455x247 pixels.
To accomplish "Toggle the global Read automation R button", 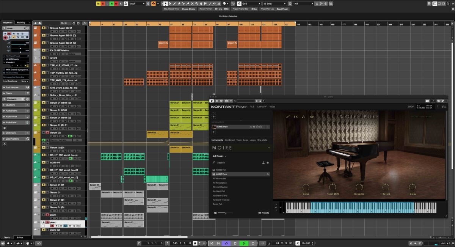I will coord(112,3).
